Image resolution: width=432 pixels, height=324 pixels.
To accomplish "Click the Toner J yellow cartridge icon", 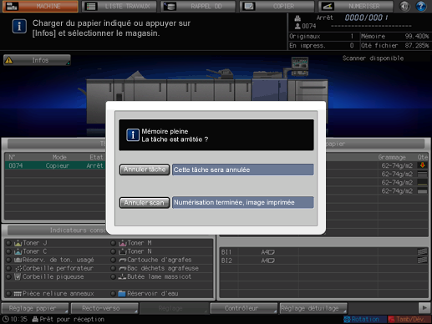I will coord(18,243).
